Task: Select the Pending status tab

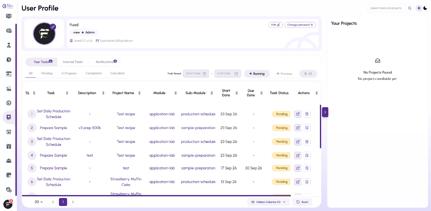Action: (x=47, y=73)
